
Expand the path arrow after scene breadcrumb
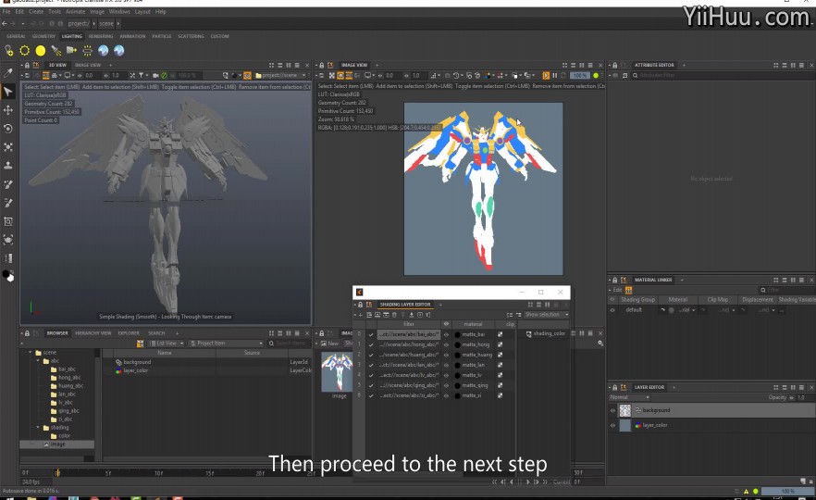118,23
